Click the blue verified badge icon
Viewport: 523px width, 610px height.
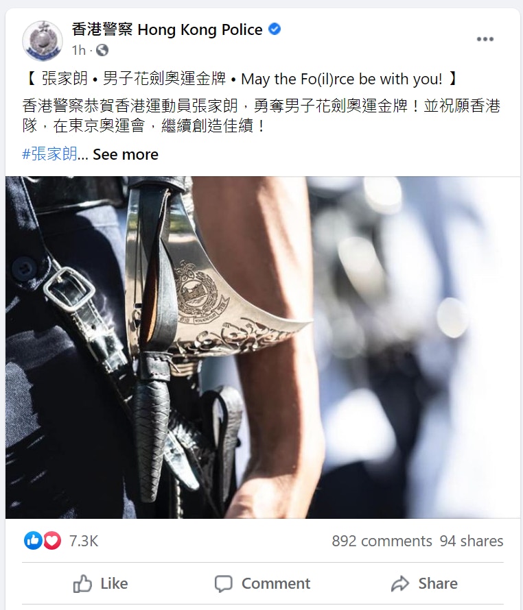coord(275,29)
